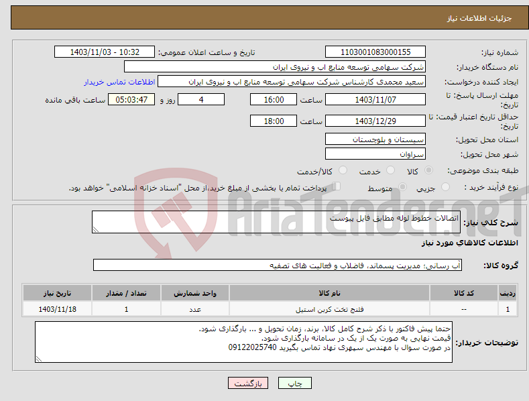
Task: Click the heading اطلاعات کالاهای مورد نیاز
Action: pyautogui.click(x=469, y=243)
